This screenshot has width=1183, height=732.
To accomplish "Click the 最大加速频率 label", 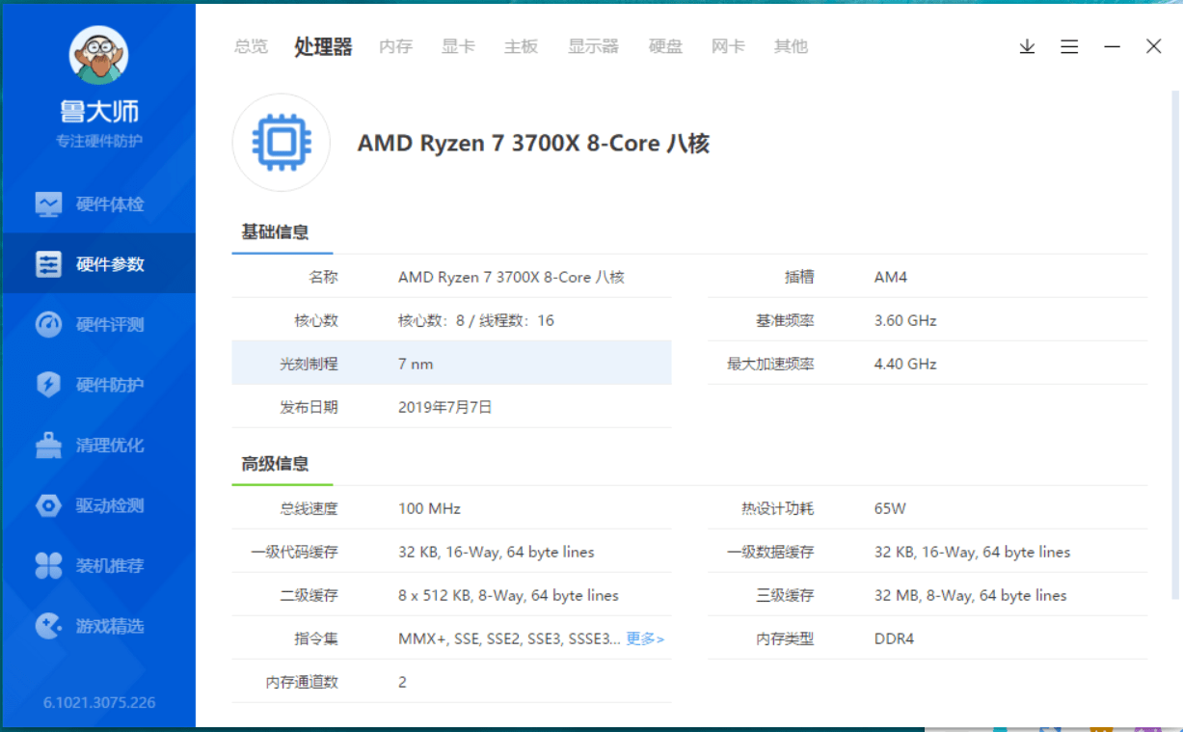I will pos(770,364).
